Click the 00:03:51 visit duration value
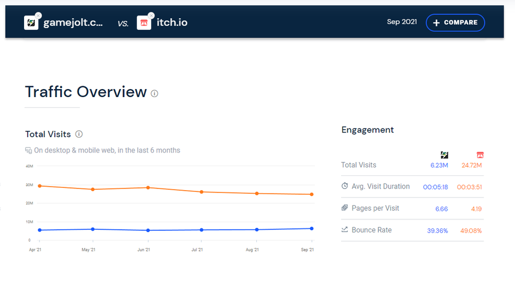The width and height of the screenshot is (515, 289). [x=469, y=187]
